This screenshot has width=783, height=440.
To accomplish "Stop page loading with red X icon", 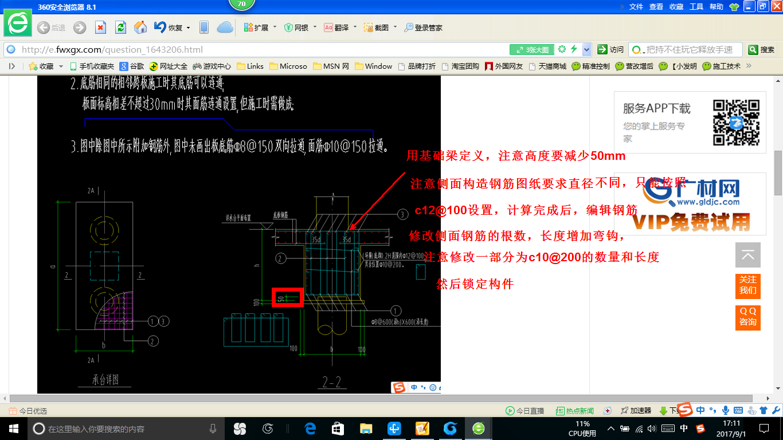I will [100, 27].
